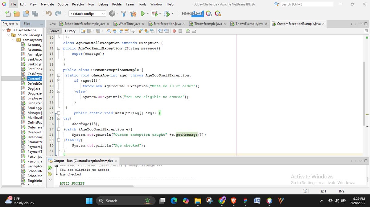Collapse the 30DayChallenge project node
The width and height of the screenshot is (370, 207).
[x=4, y=30]
